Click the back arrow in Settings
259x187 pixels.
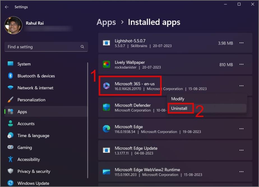tap(7, 7)
